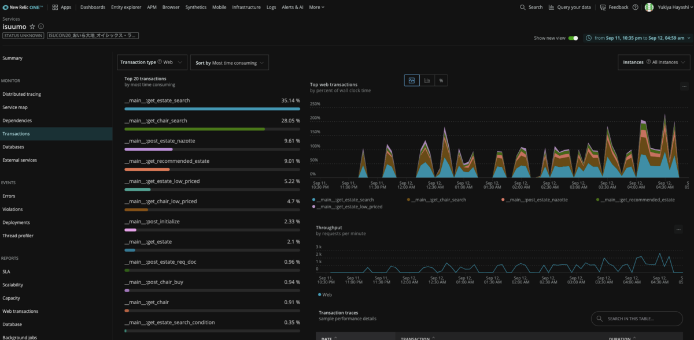Click the clock icon in time picker
The image size is (694, 340).
pos(589,38)
